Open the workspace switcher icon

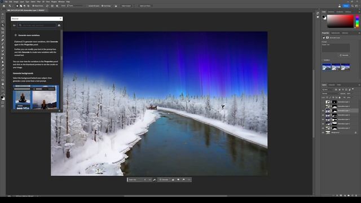coord(356,6)
